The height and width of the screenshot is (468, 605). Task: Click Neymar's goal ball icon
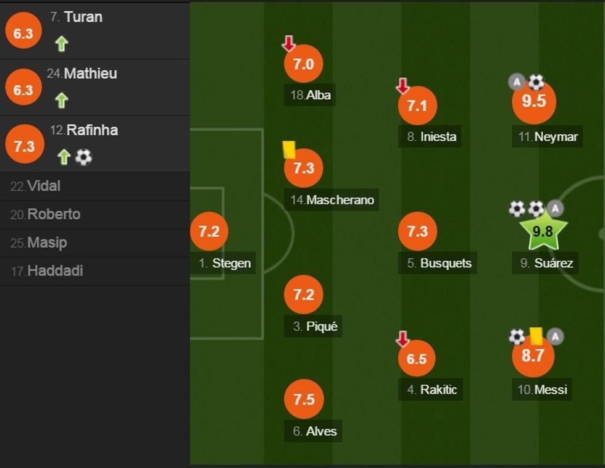(x=536, y=81)
